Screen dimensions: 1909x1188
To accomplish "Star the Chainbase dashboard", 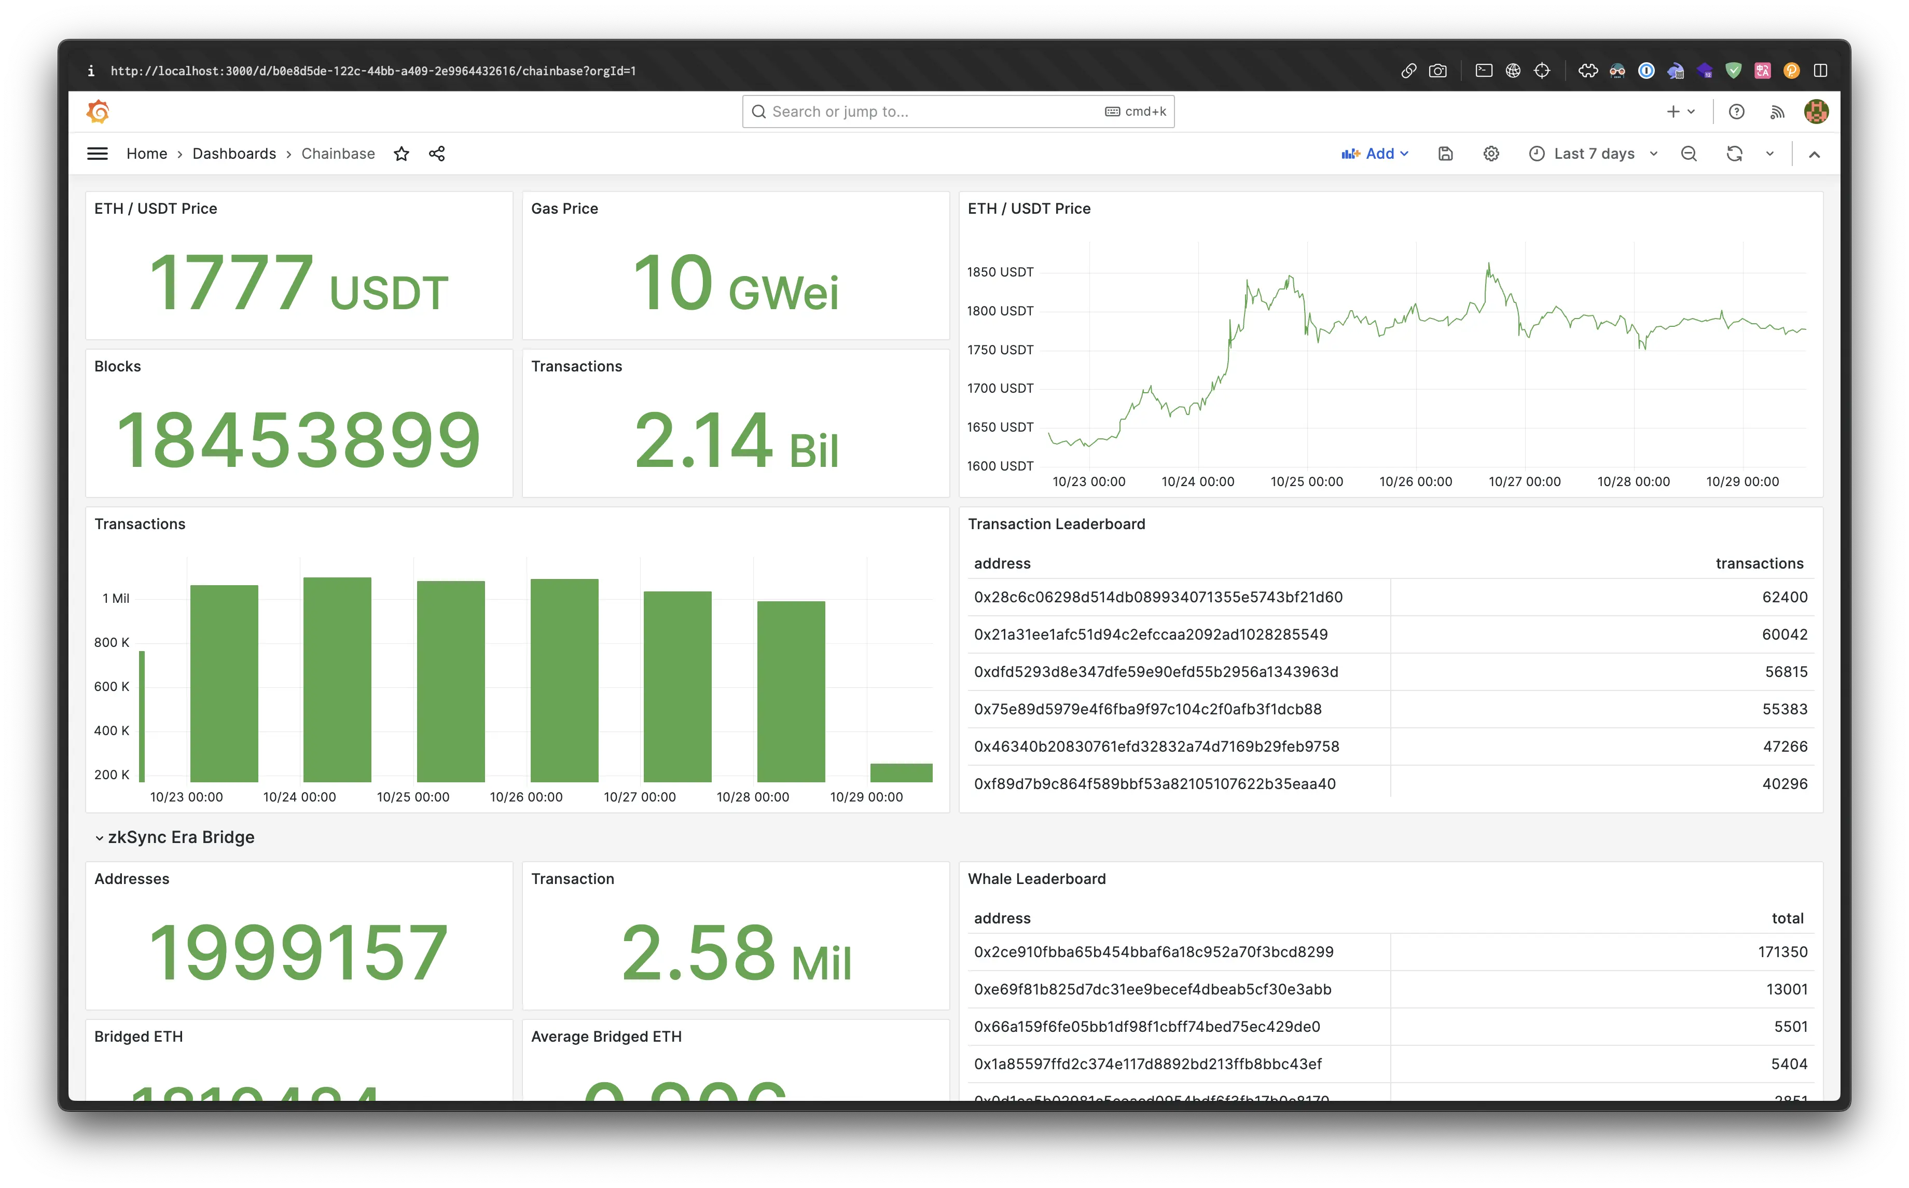I will 402,154.
